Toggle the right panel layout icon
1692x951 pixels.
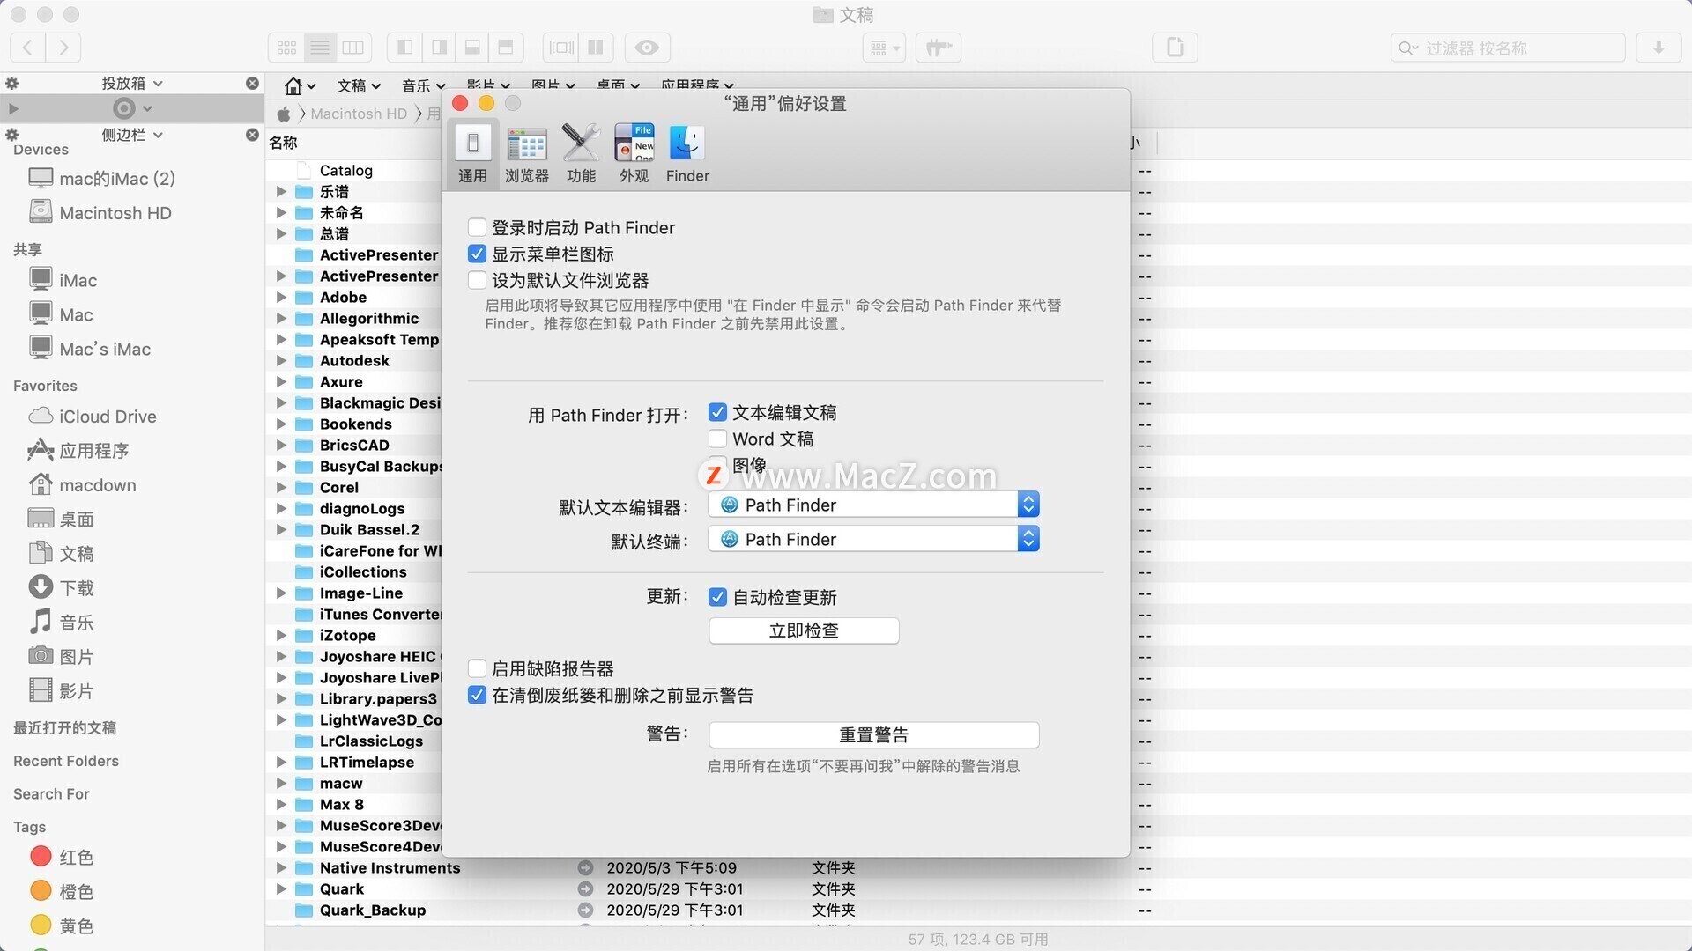tap(439, 48)
